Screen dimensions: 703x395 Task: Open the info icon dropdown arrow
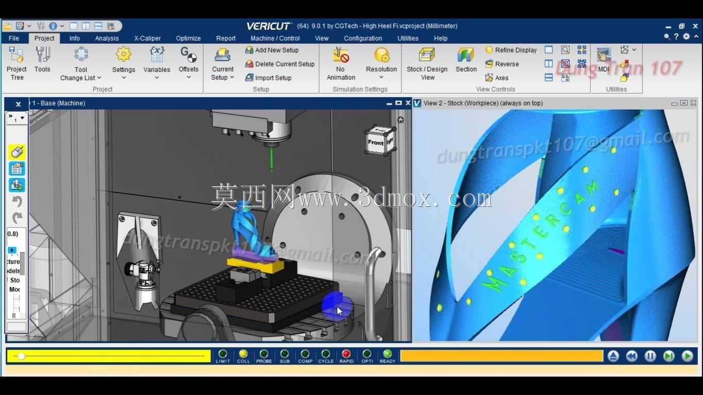62,26
